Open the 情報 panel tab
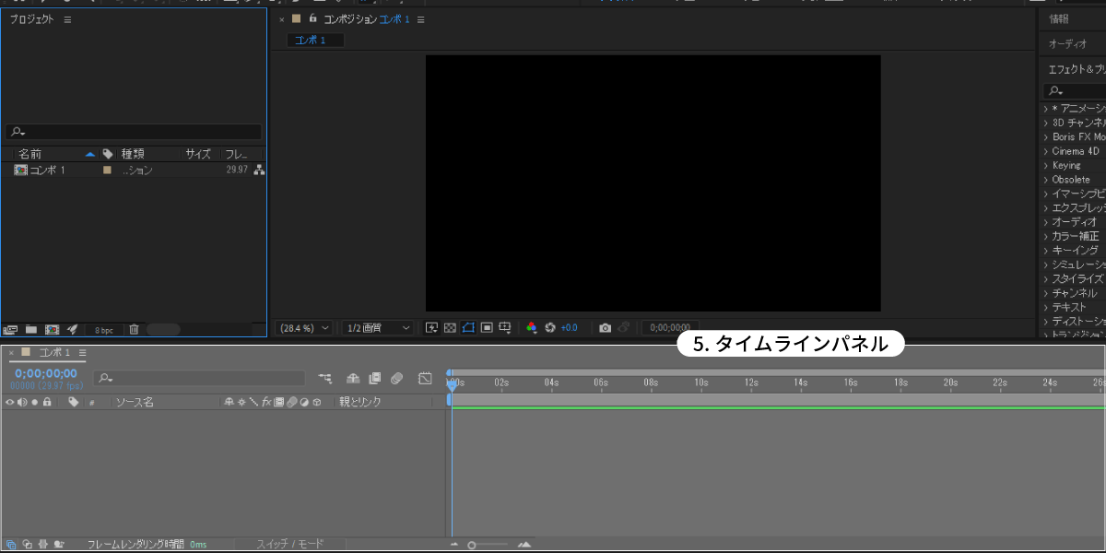This screenshot has width=1106, height=553. [x=1059, y=18]
